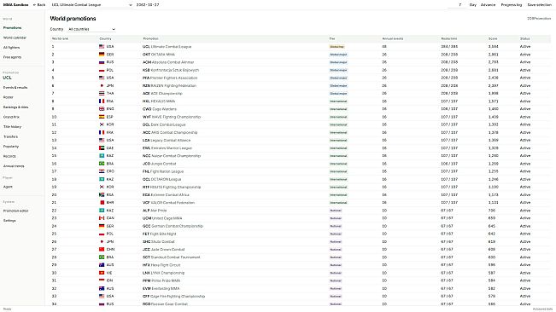Click the Back button in top bar

click(39, 5)
